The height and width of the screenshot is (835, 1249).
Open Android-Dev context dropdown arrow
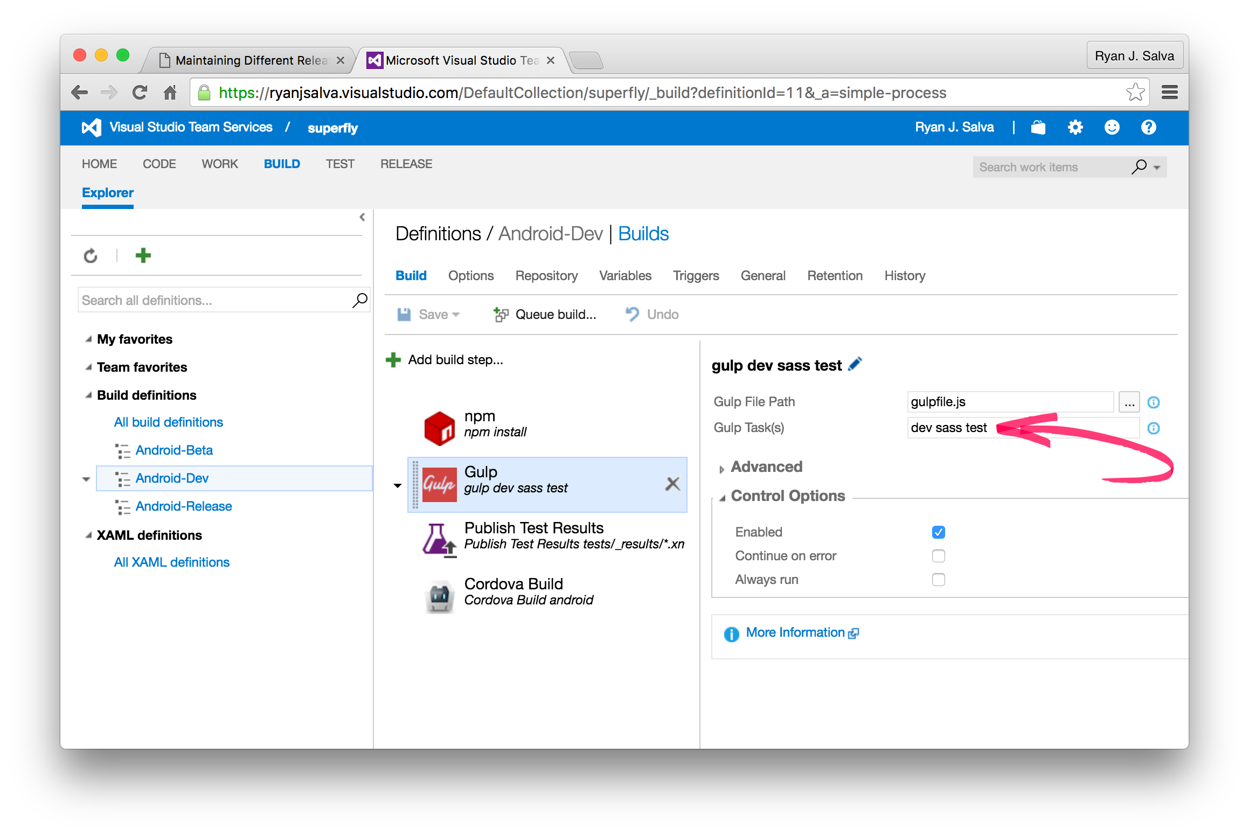coord(86,479)
